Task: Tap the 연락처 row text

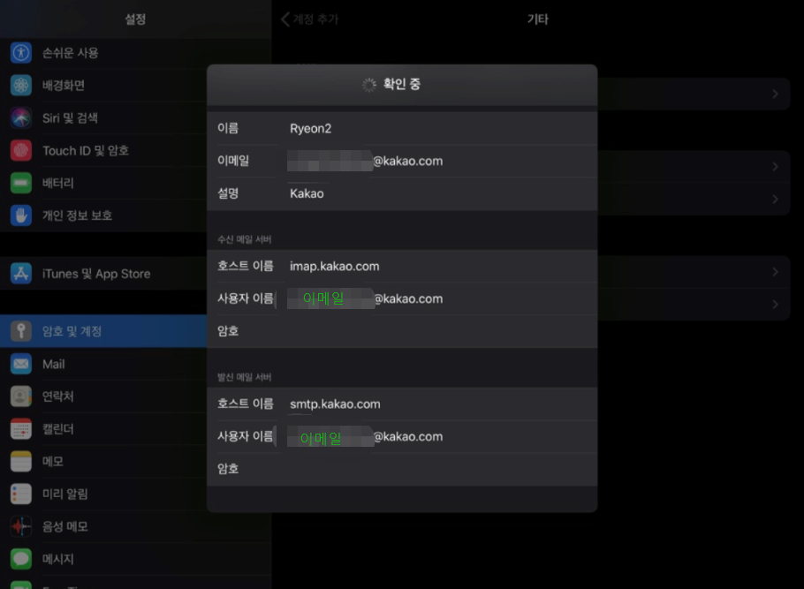Action: [x=58, y=396]
